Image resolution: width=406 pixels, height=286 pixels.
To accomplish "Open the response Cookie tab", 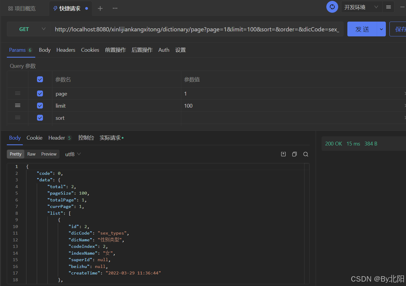I will pos(34,138).
